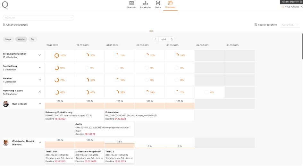Go to previous period with left arrow

click(156, 39)
